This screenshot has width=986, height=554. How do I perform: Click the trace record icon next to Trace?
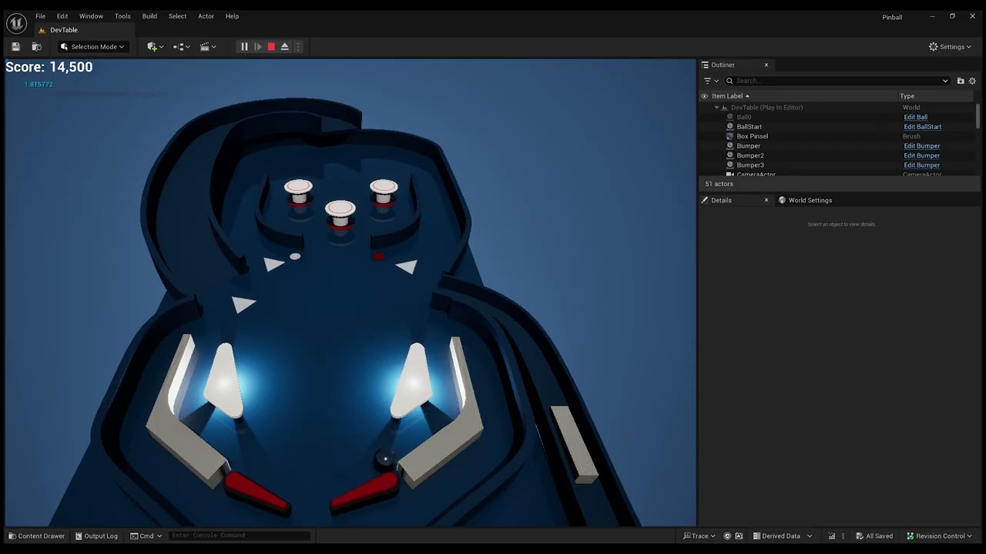coord(727,536)
